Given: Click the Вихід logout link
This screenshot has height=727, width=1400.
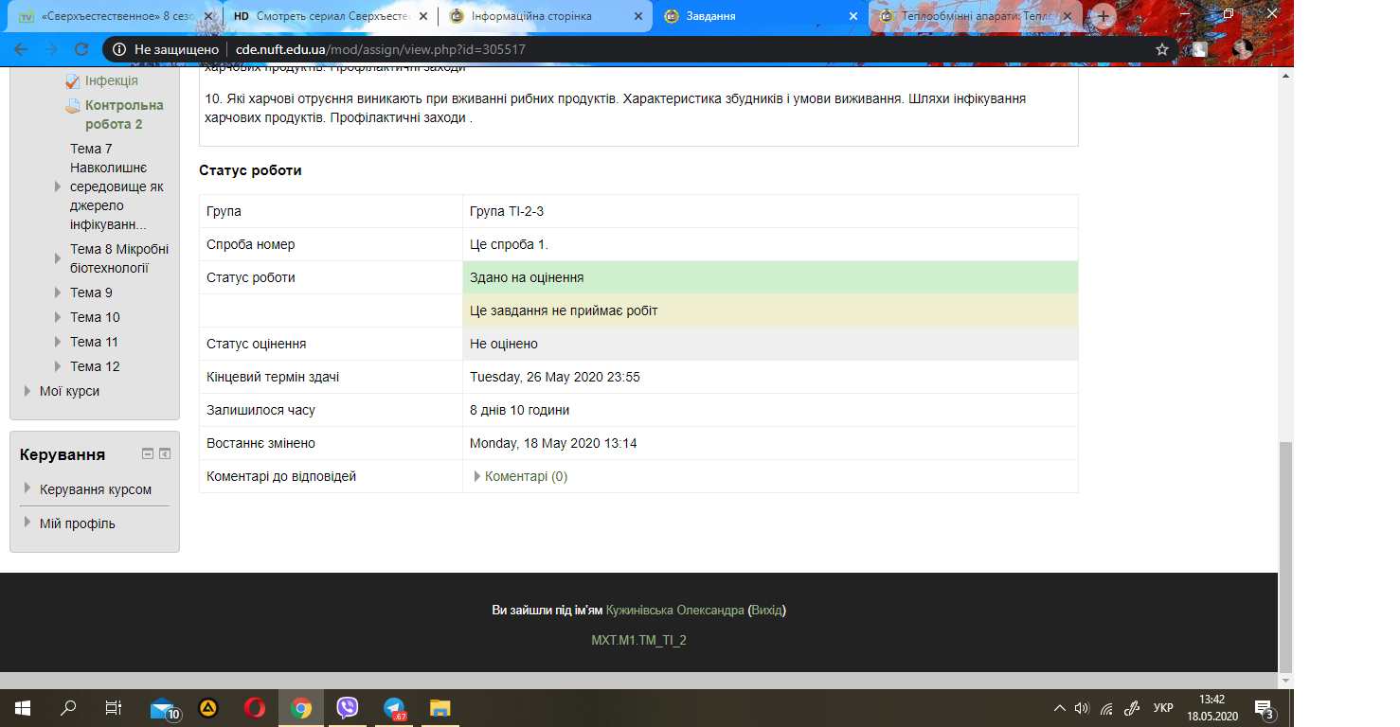Looking at the screenshot, I should [x=766, y=610].
